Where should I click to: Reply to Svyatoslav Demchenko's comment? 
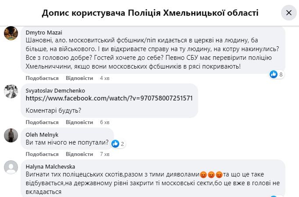(79, 122)
